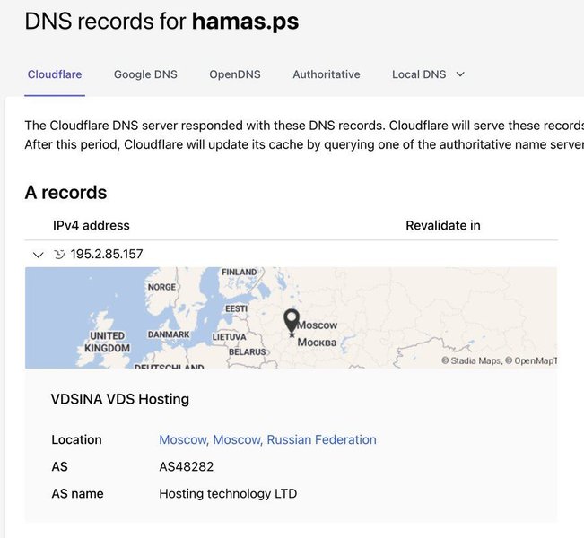Image resolution: width=584 pixels, height=538 pixels.
Task: Click the IP address 195.2.85.157
Action: point(107,255)
